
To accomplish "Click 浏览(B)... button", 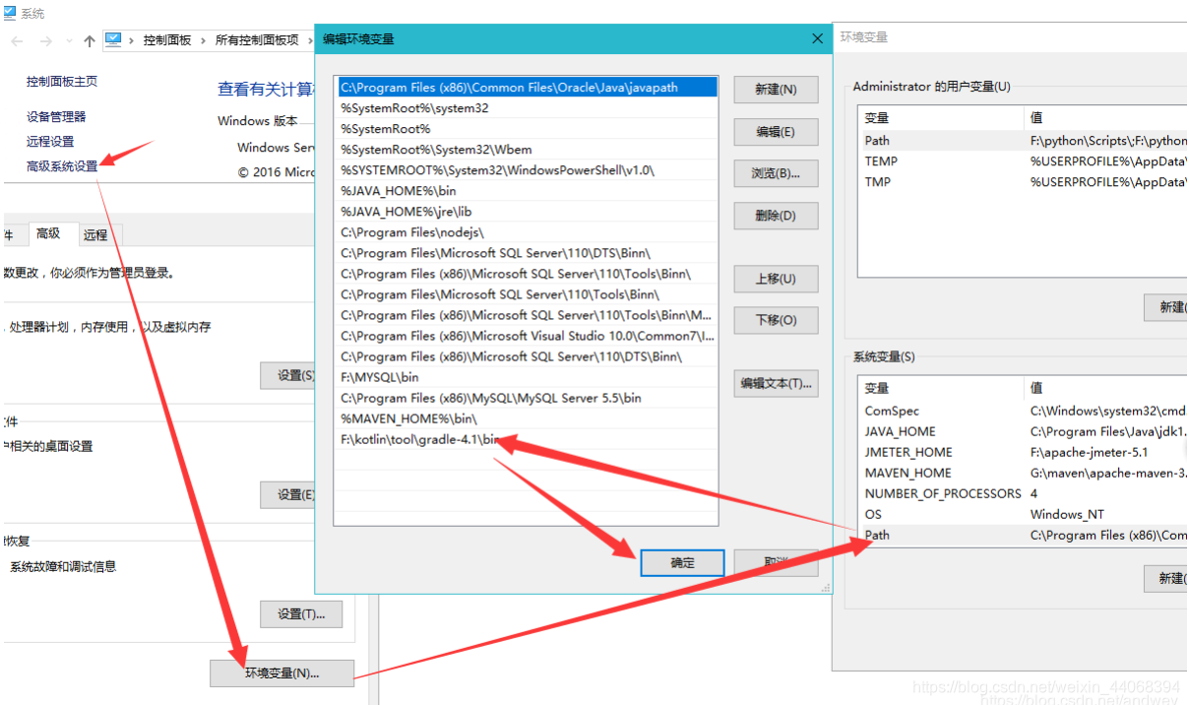I will pyautogui.click(x=776, y=173).
